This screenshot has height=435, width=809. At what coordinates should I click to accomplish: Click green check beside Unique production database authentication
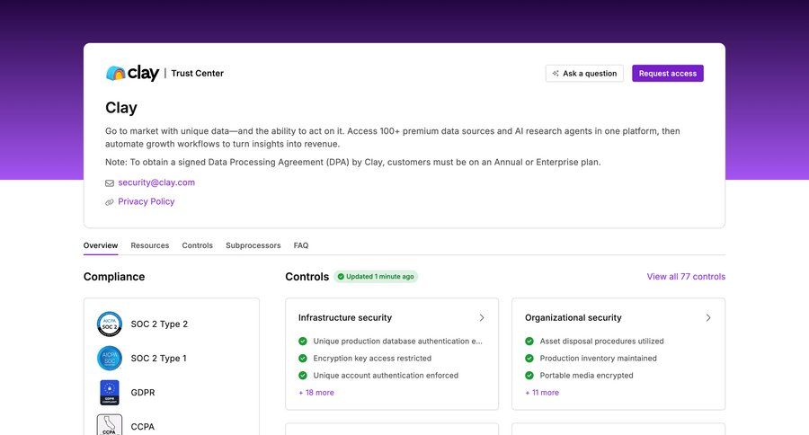[x=303, y=342]
